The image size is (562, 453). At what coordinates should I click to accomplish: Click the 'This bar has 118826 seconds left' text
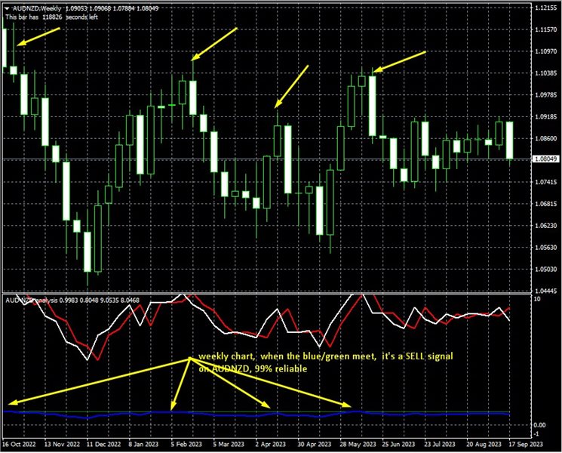click(x=51, y=17)
